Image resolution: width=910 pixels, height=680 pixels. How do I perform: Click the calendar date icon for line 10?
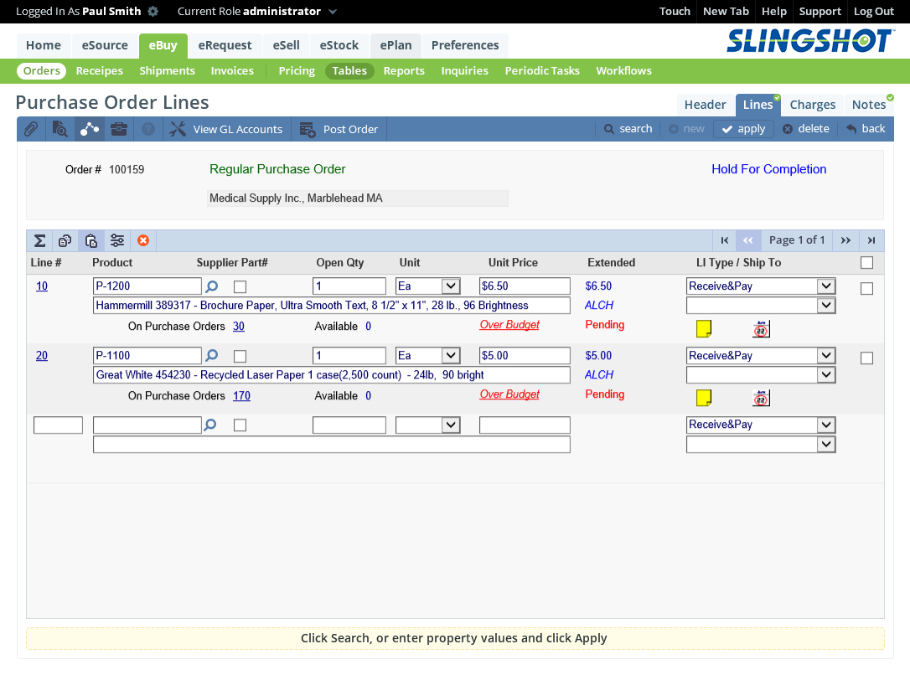point(761,329)
